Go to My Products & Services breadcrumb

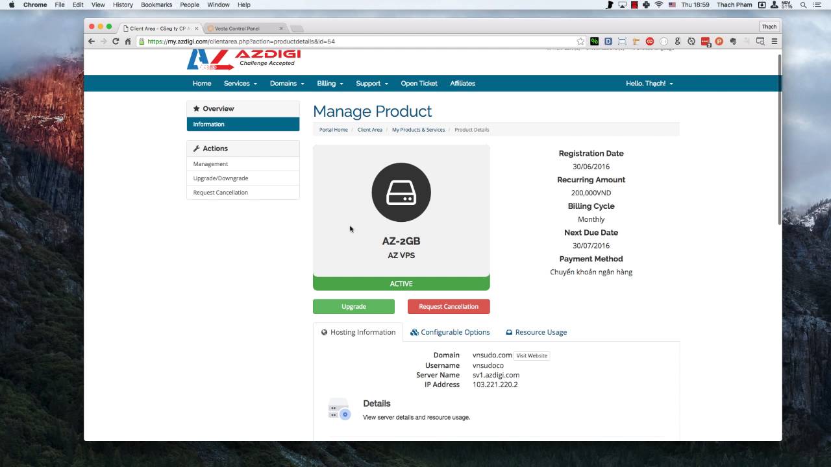pos(418,130)
